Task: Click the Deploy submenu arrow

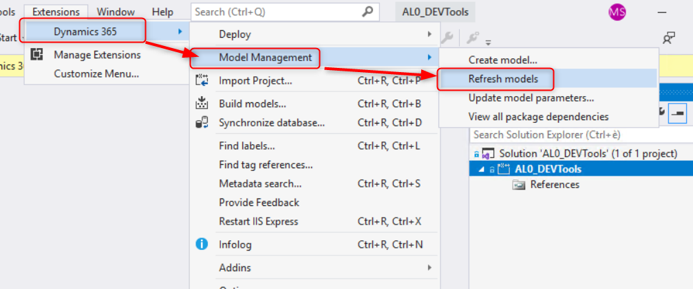Action: tap(429, 34)
